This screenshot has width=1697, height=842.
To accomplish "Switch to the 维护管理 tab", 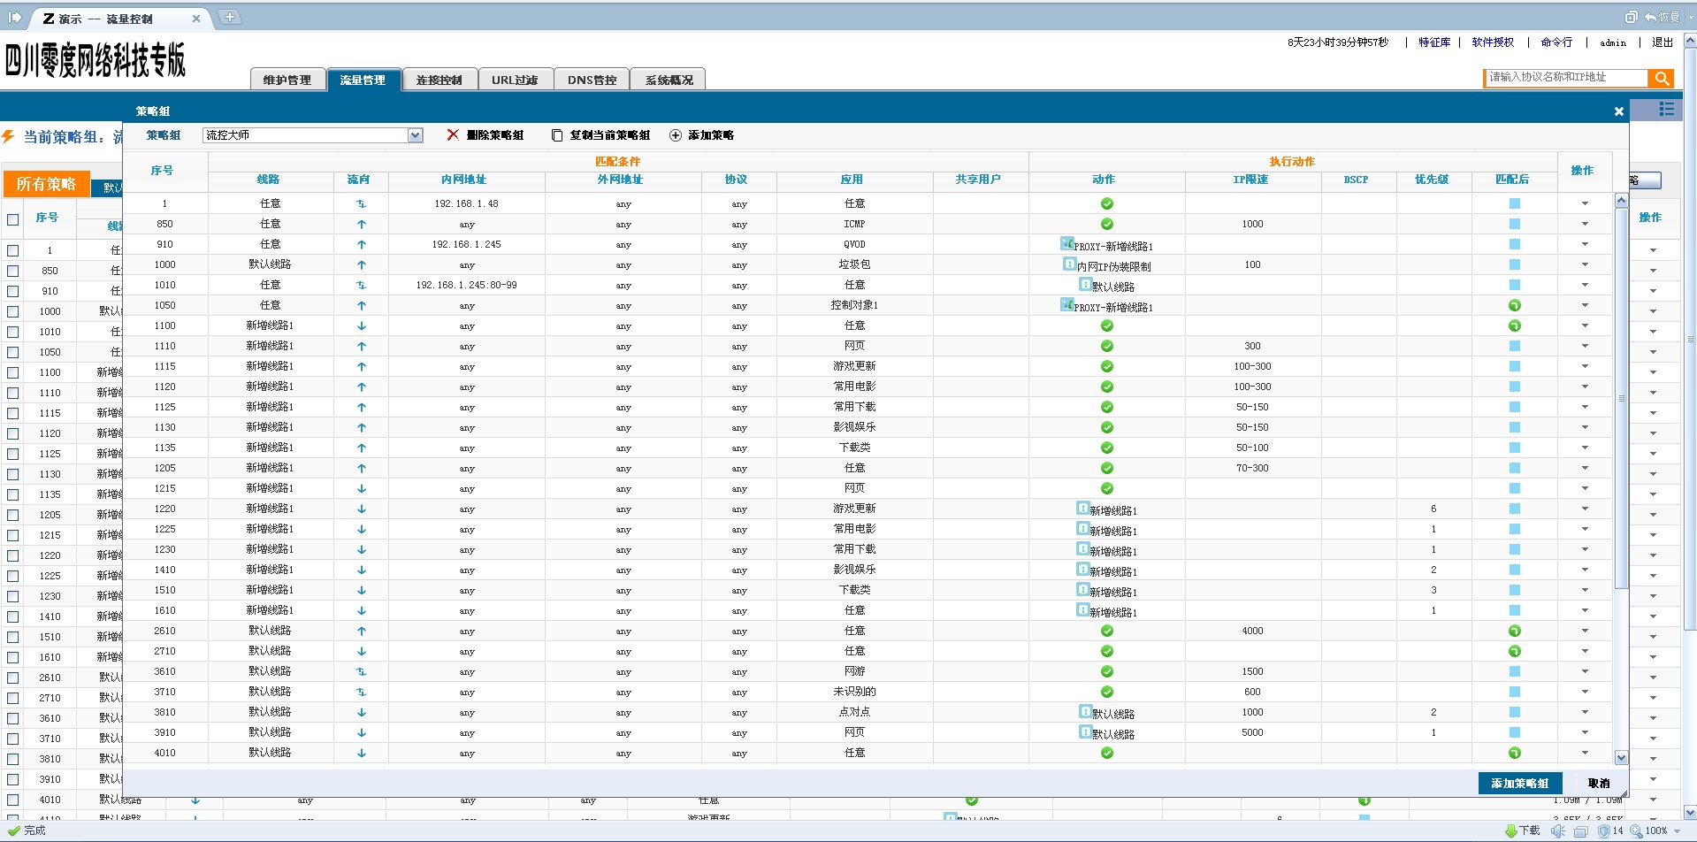I will [x=287, y=80].
